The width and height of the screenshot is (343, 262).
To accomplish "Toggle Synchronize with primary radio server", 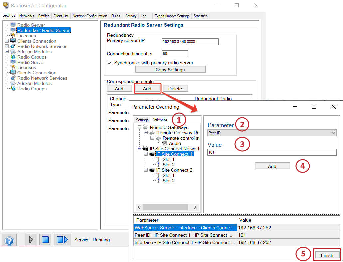I will 110,63.
